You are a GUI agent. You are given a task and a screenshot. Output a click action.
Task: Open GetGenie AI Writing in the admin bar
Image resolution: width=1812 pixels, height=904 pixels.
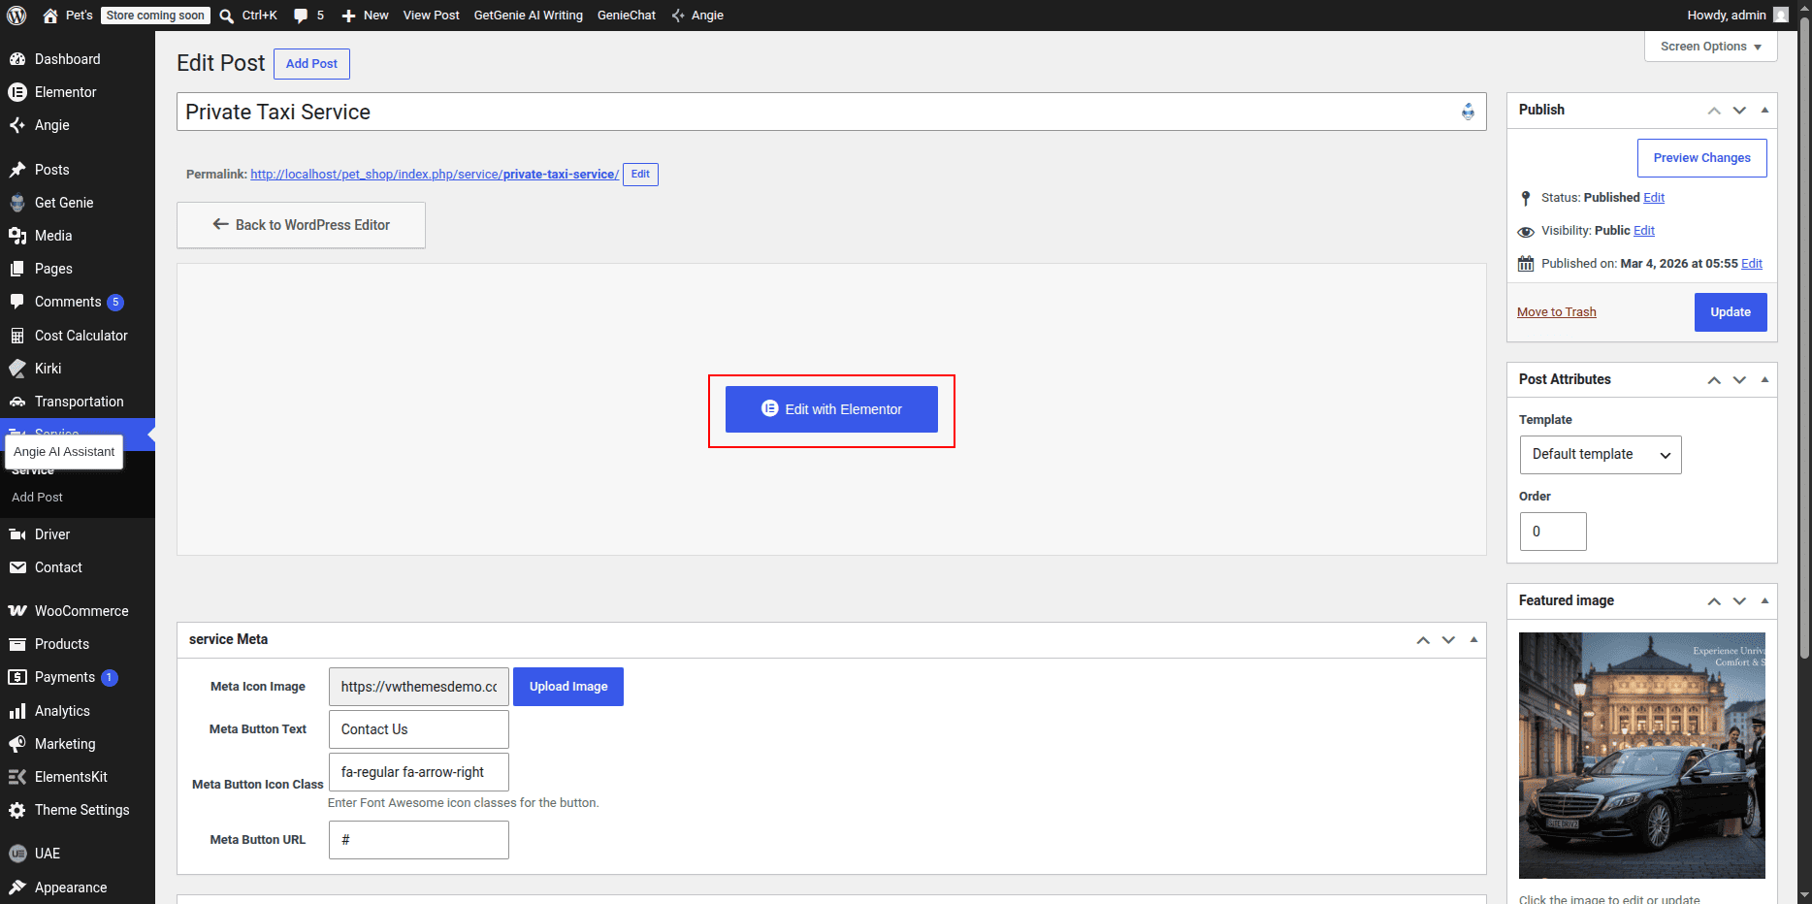[529, 16]
